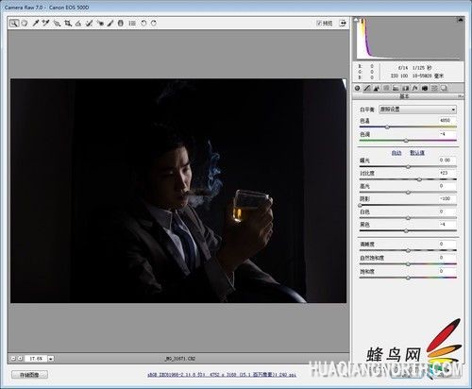Screen dimensions: 472x389
Task: Click the zoom out minus button
Action: 13,359
